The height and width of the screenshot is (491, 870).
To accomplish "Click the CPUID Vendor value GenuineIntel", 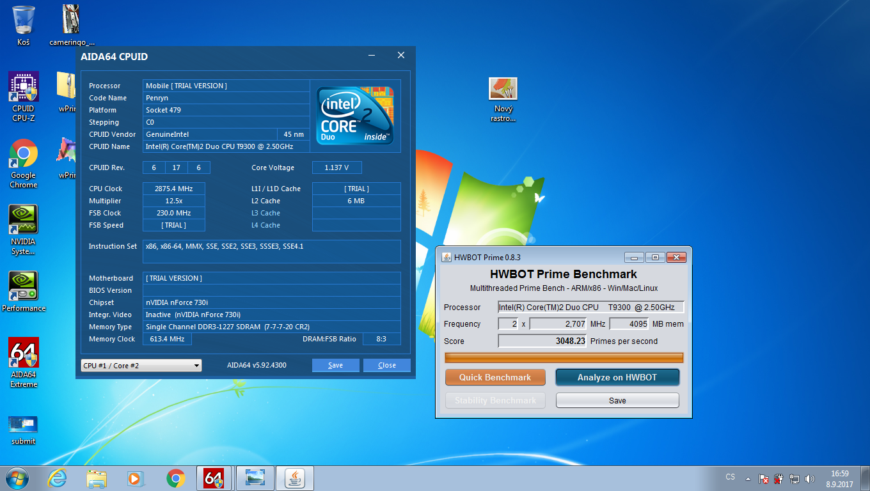I will pos(210,134).
